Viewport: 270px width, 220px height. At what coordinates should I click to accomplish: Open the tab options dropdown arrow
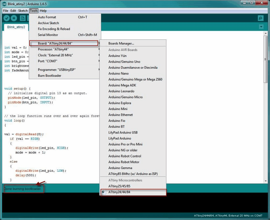[x=261, y=27]
